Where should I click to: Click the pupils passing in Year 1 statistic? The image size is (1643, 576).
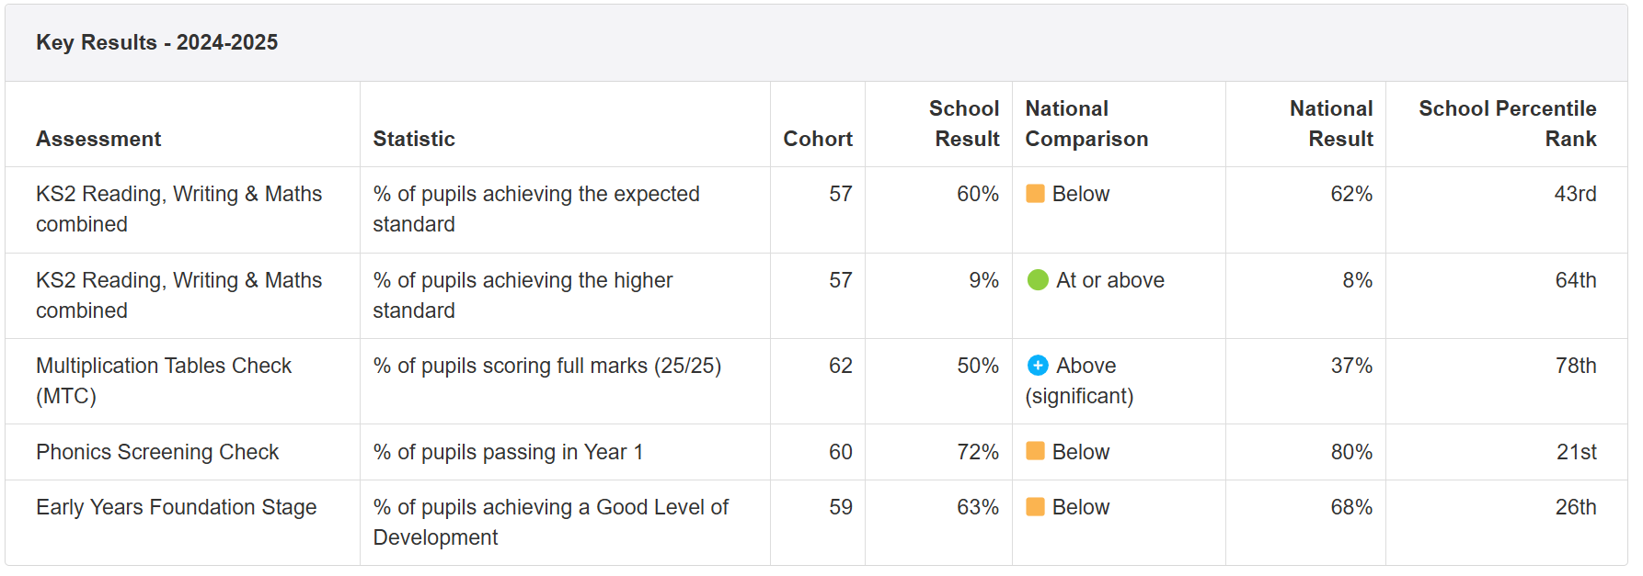coord(508,452)
